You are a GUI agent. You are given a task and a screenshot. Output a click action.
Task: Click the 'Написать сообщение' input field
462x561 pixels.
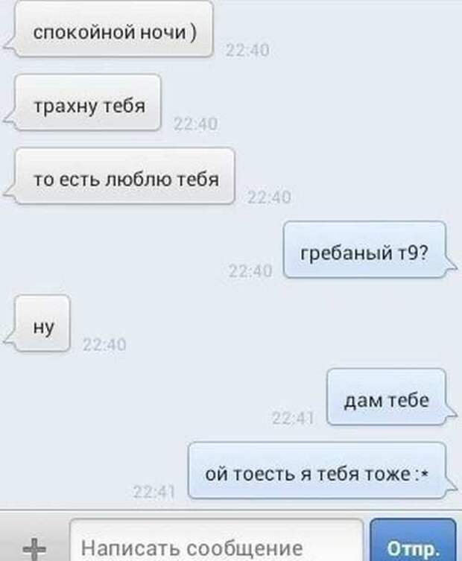(217, 541)
